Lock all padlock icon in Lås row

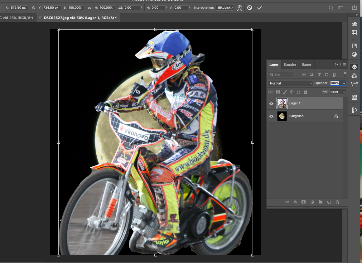pos(306,92)
